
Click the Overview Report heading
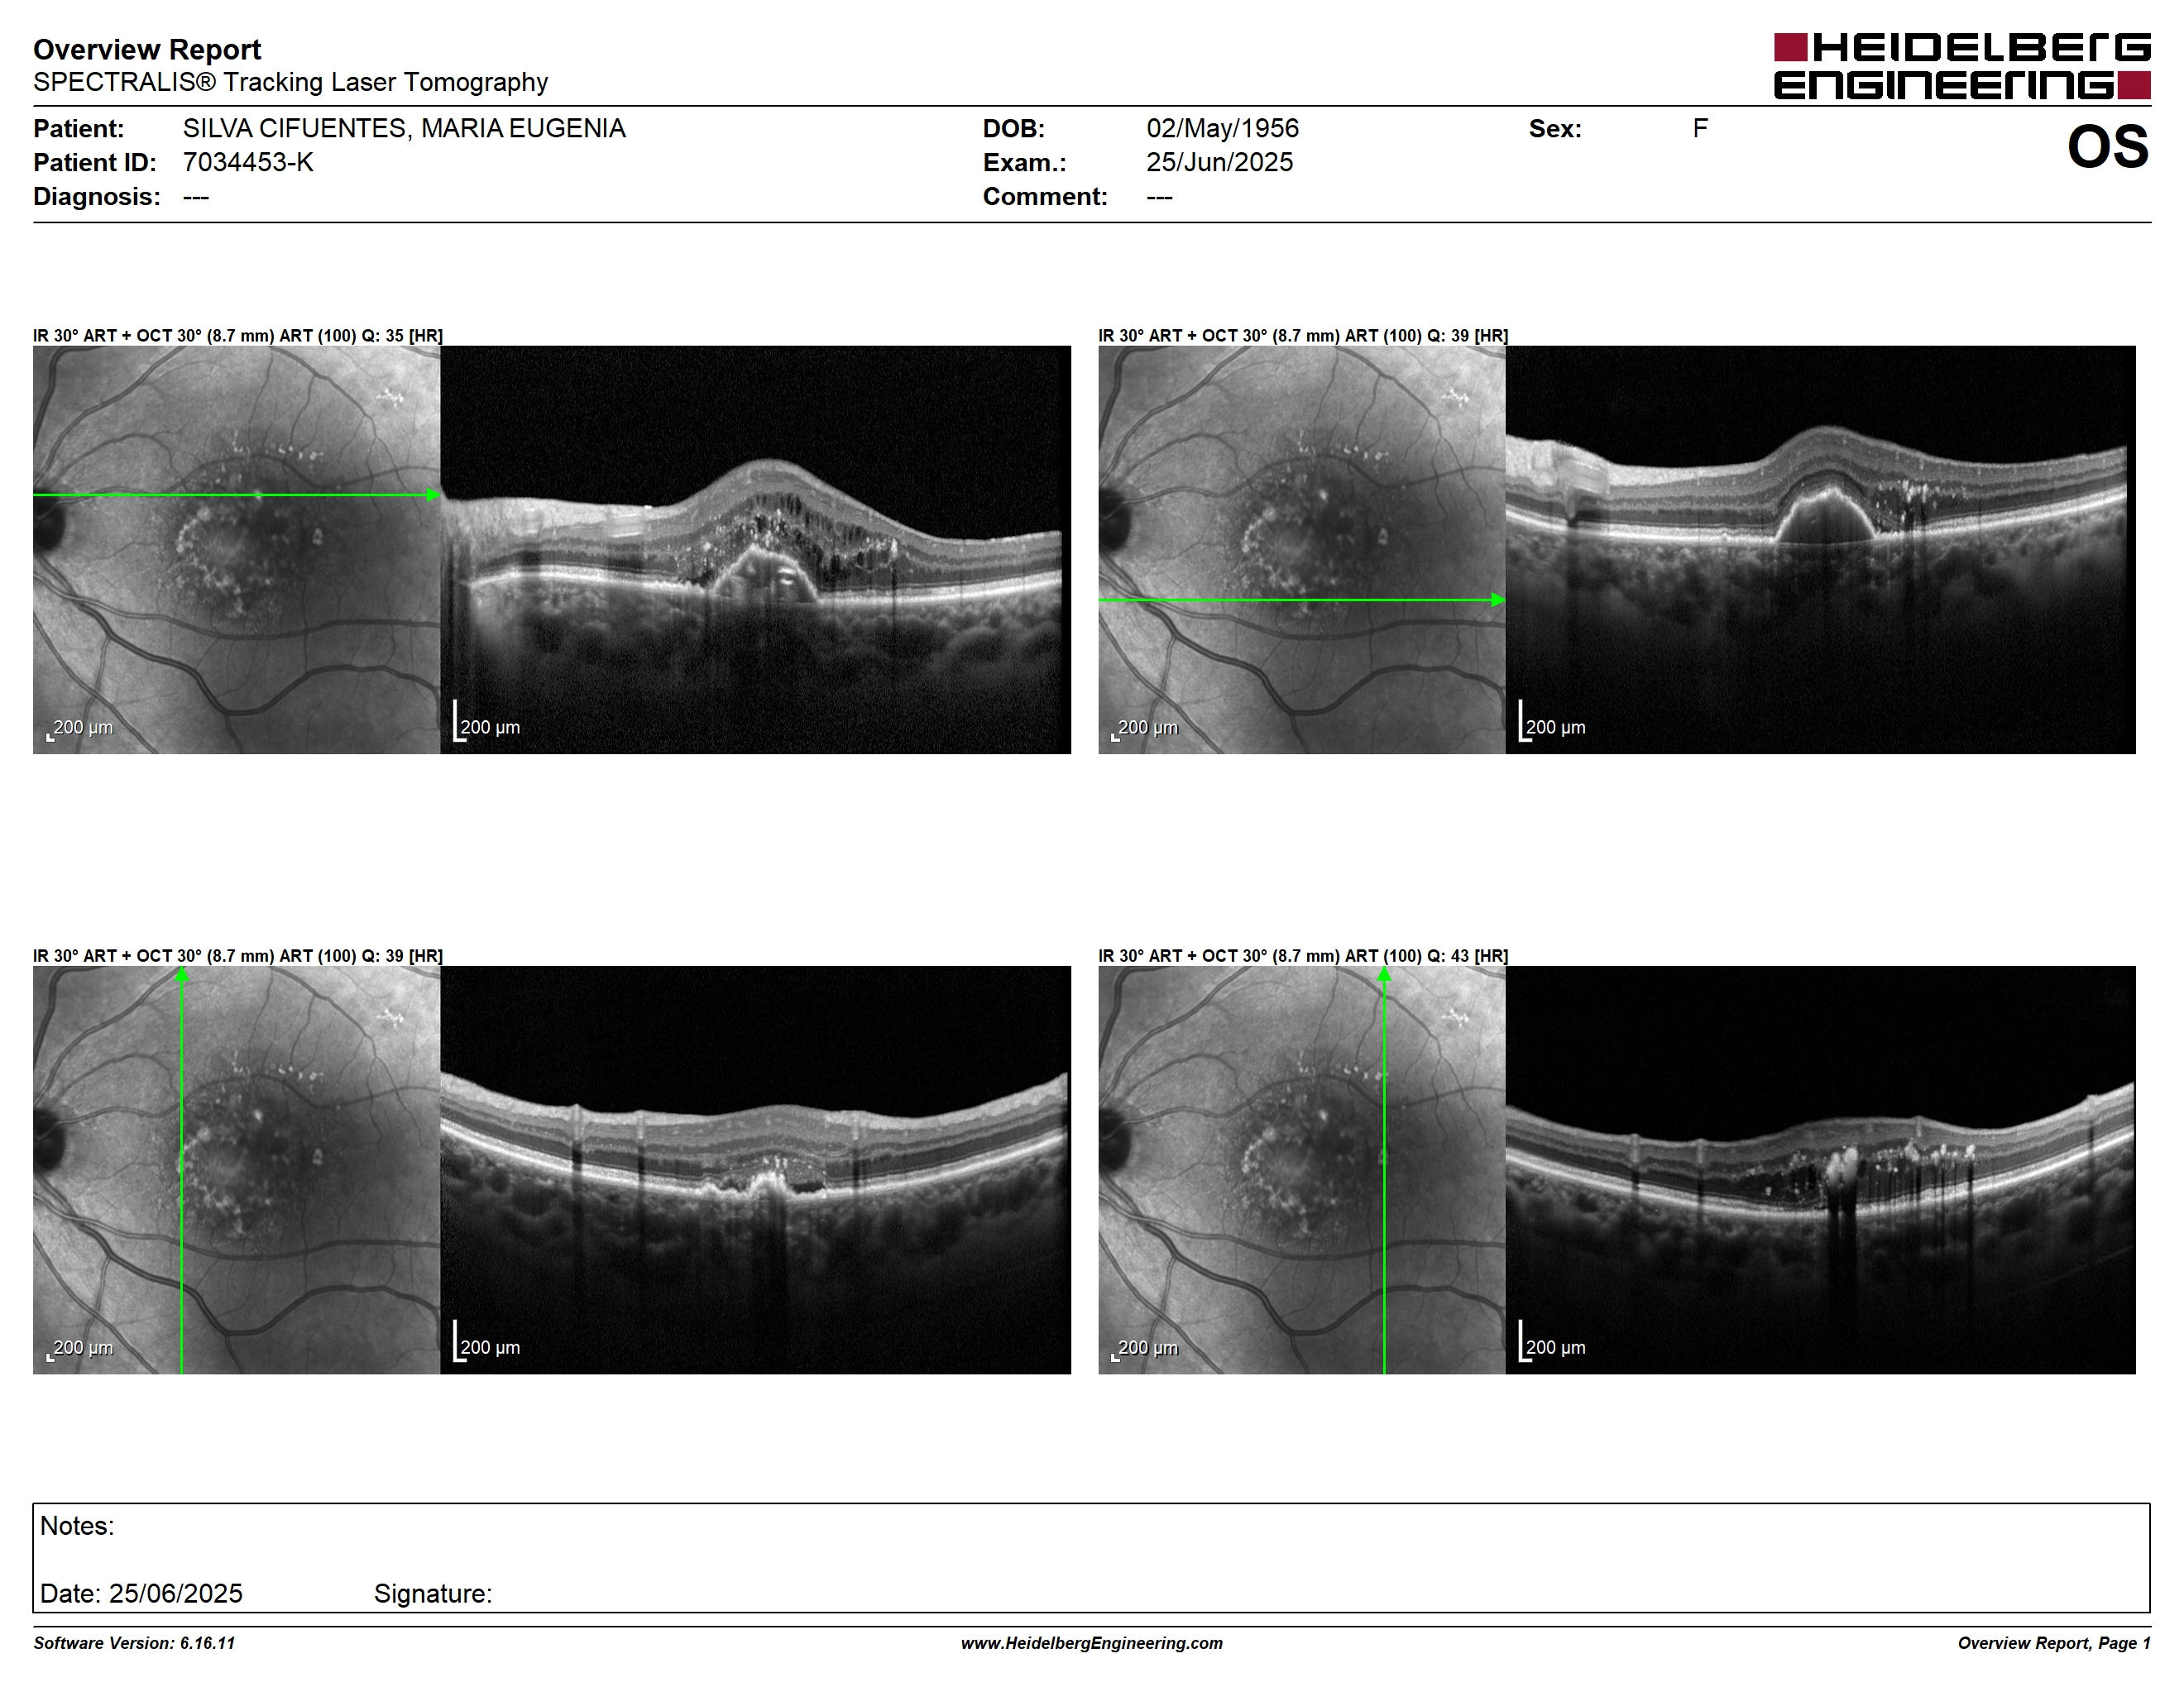[x=147, y=49]
